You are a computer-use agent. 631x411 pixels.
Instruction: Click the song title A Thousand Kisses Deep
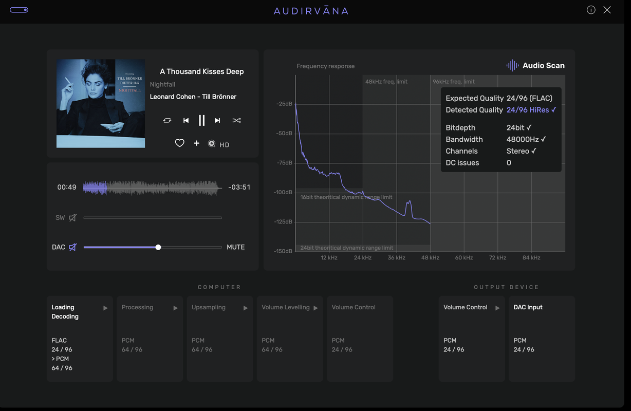coord(202,71)
